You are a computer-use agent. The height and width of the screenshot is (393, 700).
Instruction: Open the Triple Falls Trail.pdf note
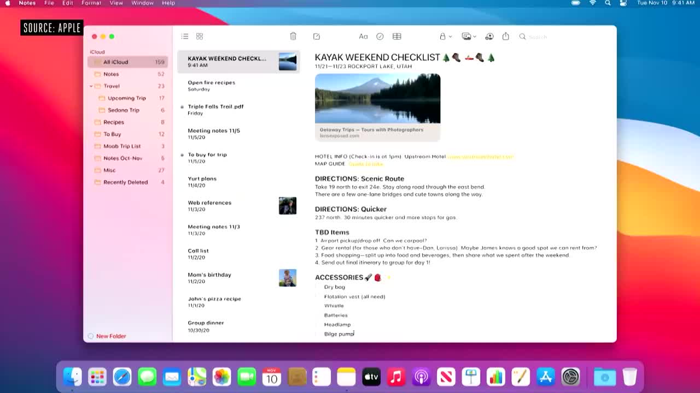pos(238,110)
